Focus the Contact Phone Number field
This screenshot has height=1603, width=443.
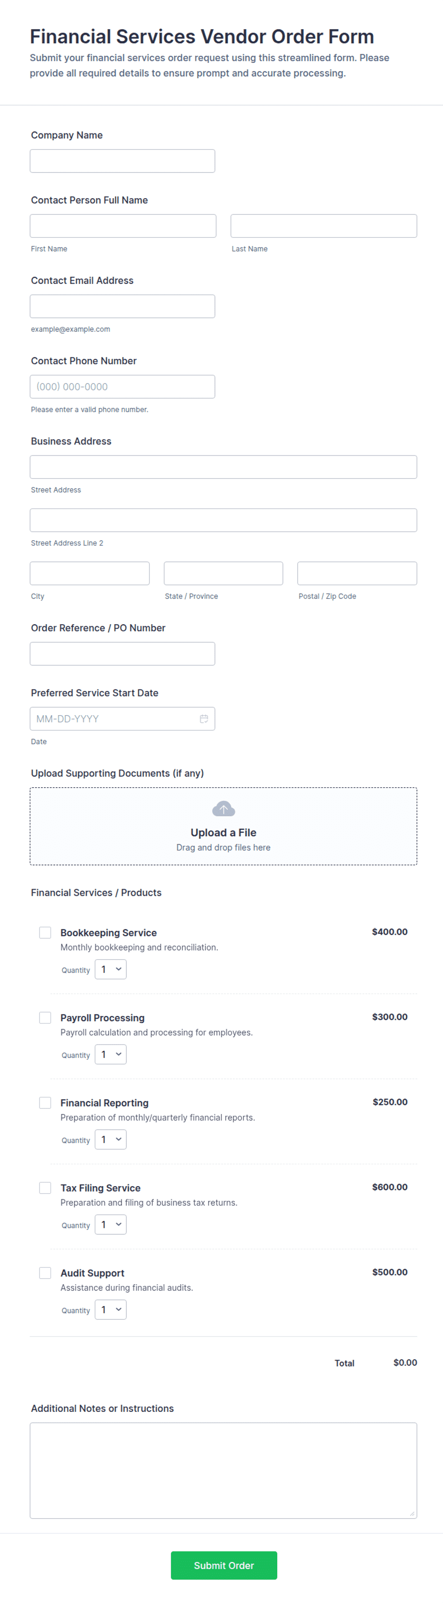(122, 386)
